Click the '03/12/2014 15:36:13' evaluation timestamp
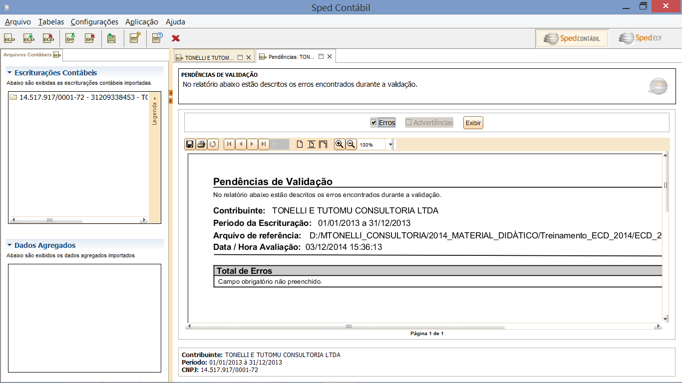 pyautogui.click(x=343, y=247)
